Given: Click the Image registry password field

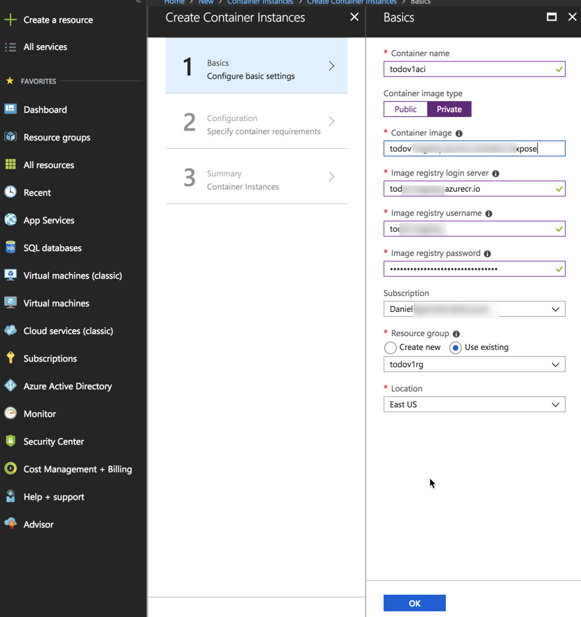Looking at the screenshot, I should click(474, 269).
